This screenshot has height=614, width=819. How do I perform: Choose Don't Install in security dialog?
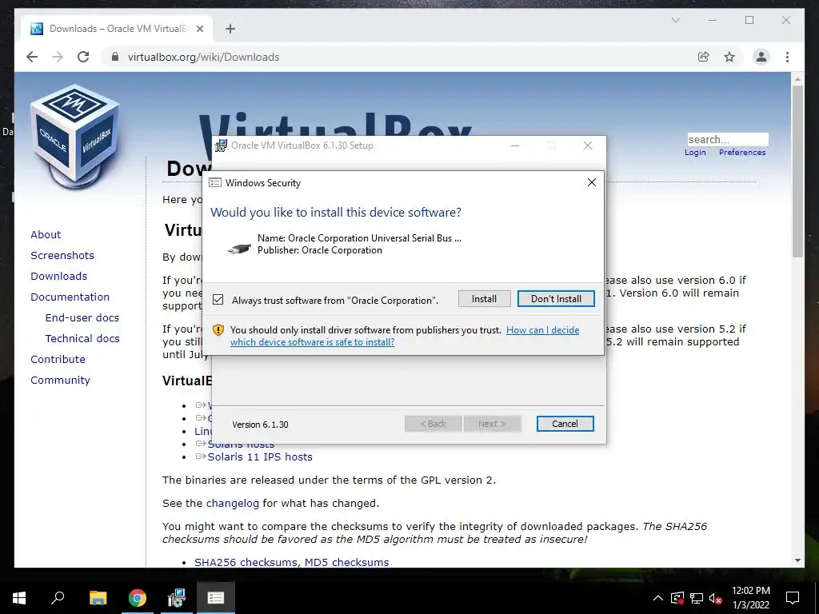(x=556, y=299)
